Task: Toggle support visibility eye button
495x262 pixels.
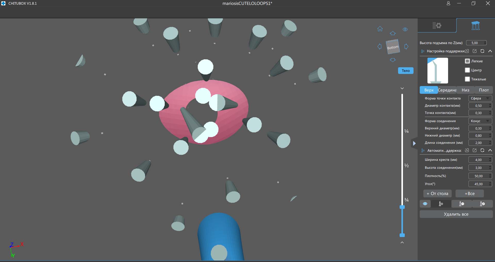Action: 425,204
